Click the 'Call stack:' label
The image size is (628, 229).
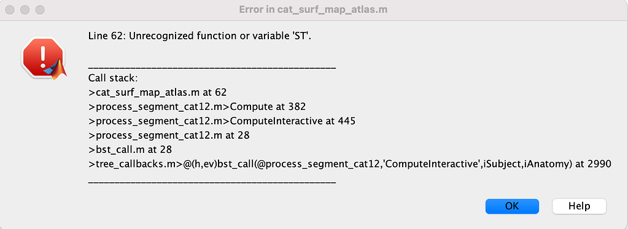point(113,78)
